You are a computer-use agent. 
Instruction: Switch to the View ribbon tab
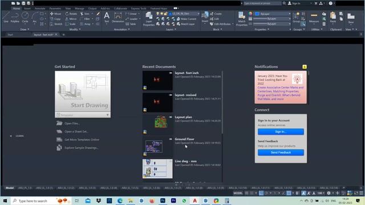(x=68, y=9)
